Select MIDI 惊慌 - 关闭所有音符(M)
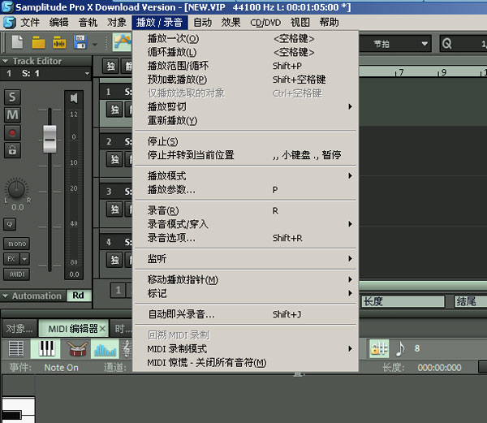The image size is (487, 423). coord(245,363)
